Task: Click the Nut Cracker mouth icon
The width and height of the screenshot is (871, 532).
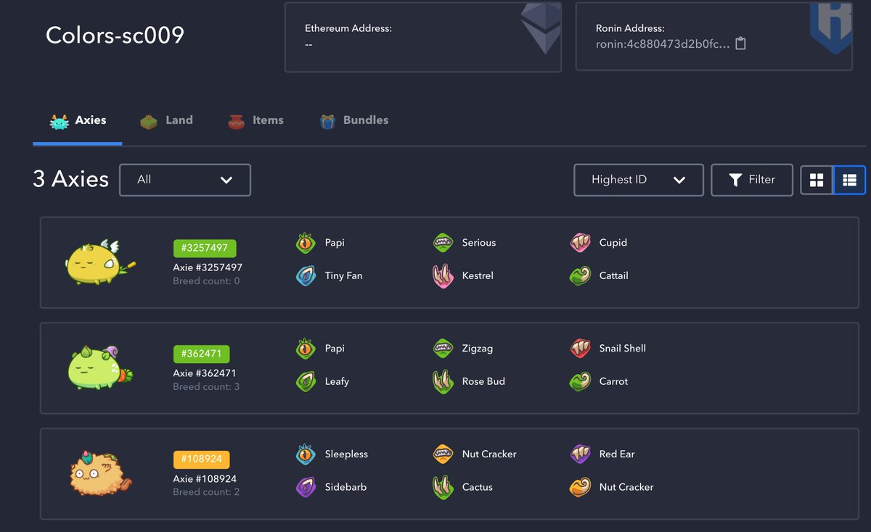Action: [x=443, y=454]
